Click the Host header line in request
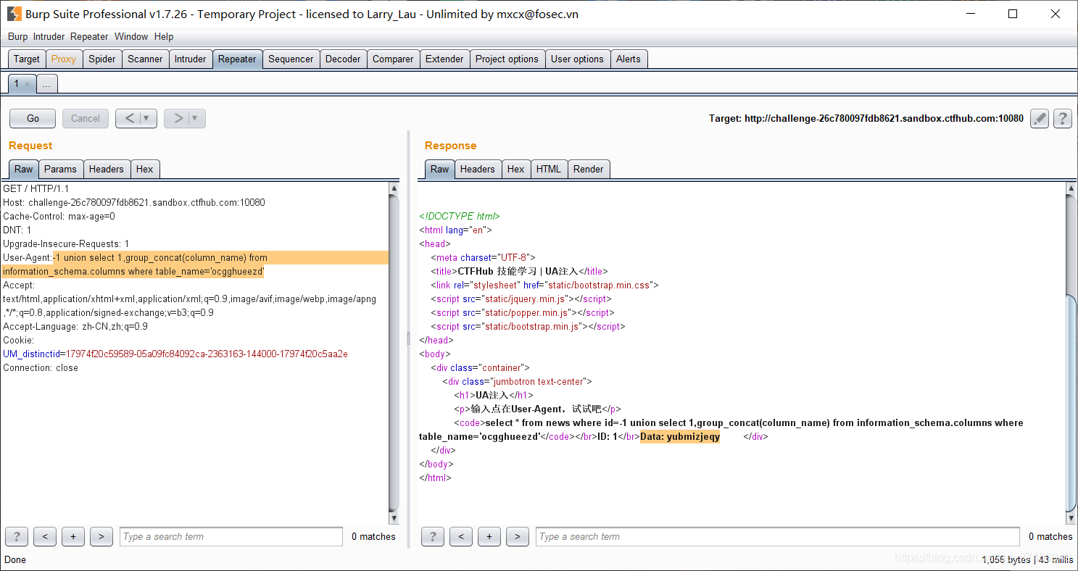Image resolution: width=1078 pixels, height=571 pixels. (134, 202)
